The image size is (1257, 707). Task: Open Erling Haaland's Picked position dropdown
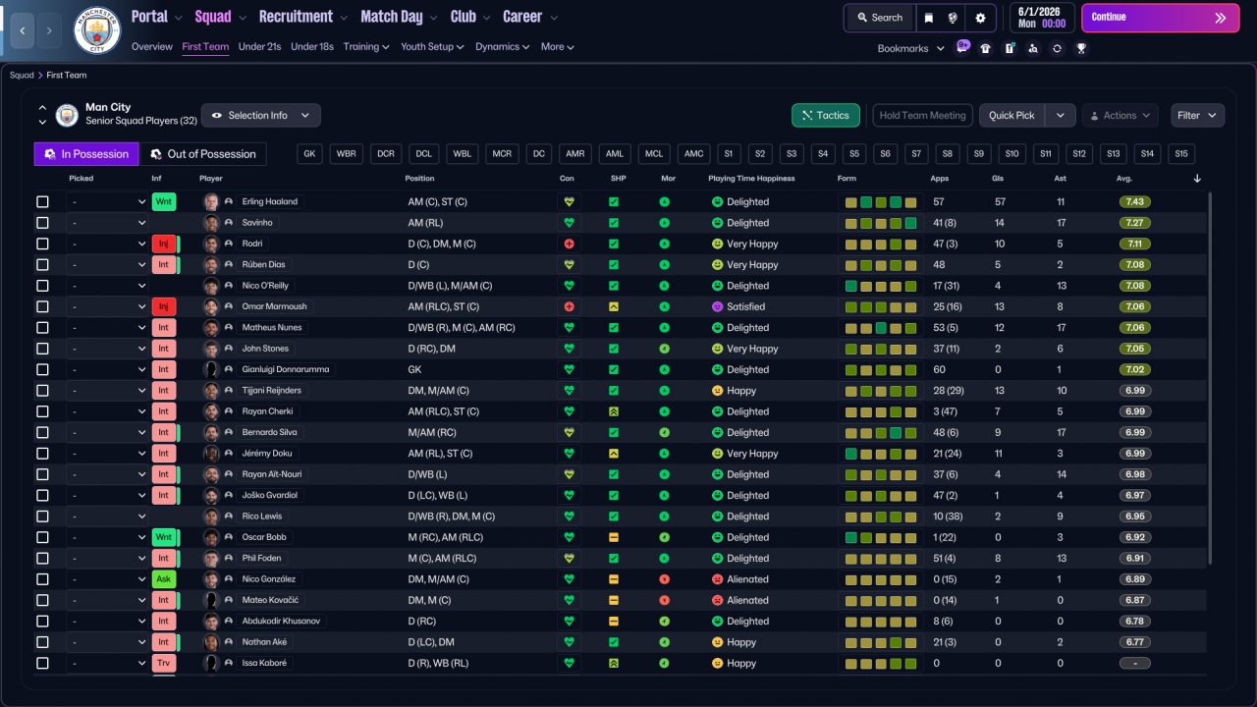tap(107, 201)
